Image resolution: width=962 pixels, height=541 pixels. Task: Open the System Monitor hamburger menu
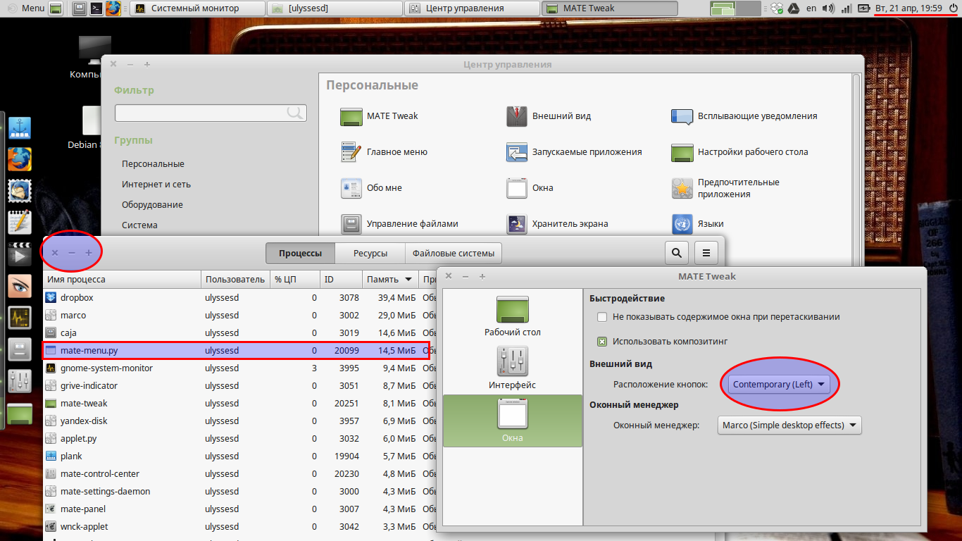(x=706, y=252)
